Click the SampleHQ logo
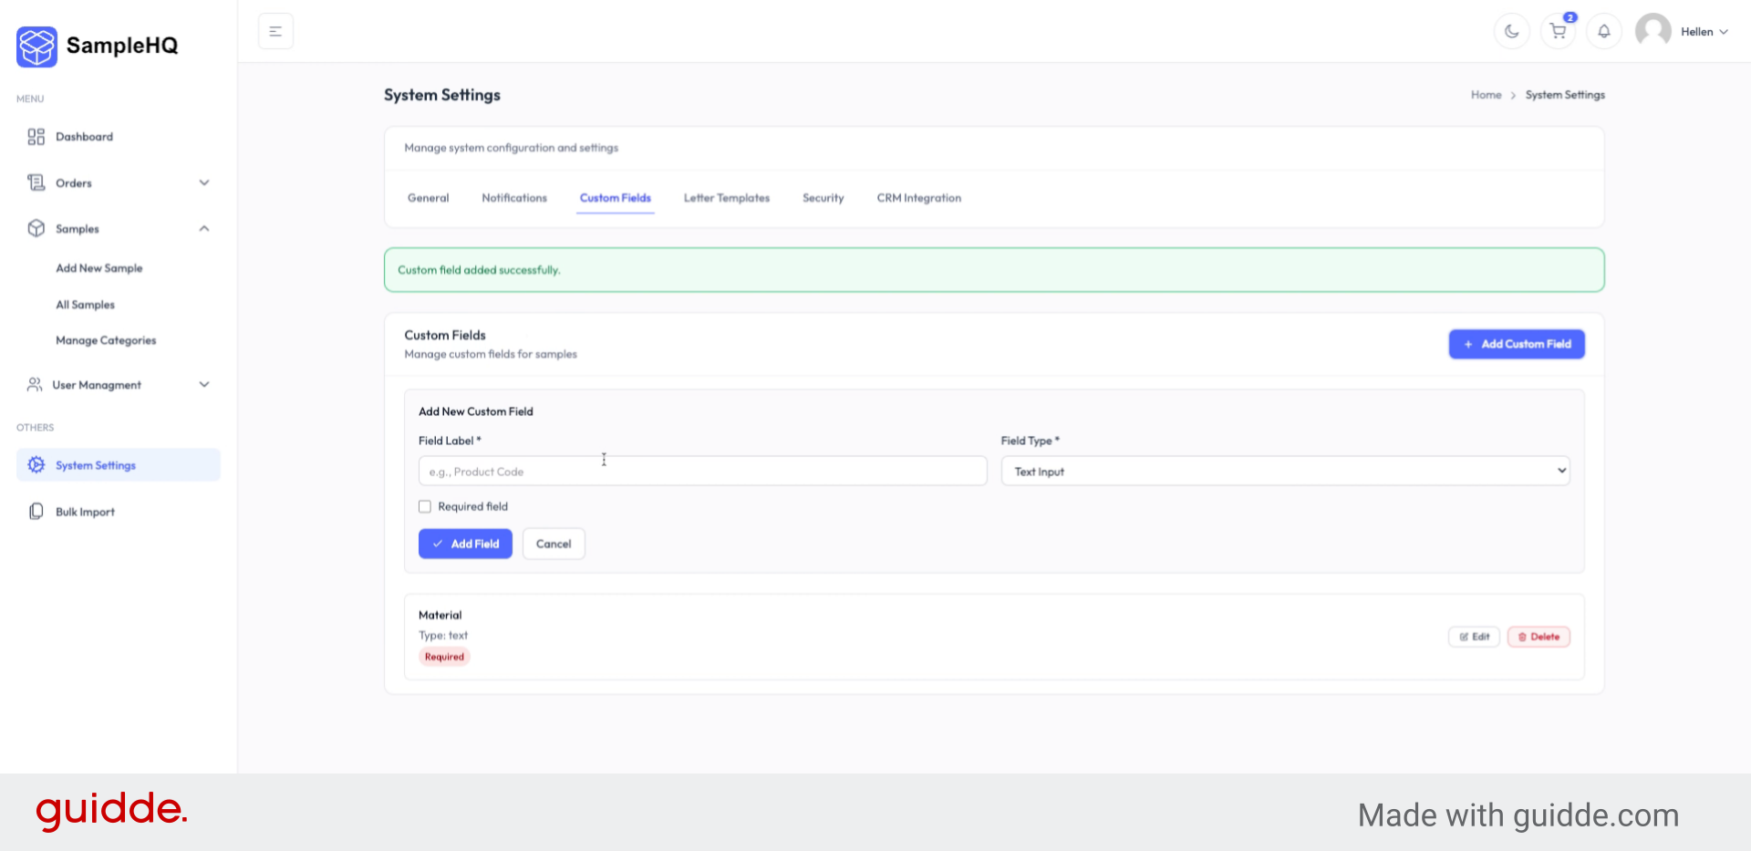The width and height of the screenshot is (1751, 851). click(x=96, y=47)
